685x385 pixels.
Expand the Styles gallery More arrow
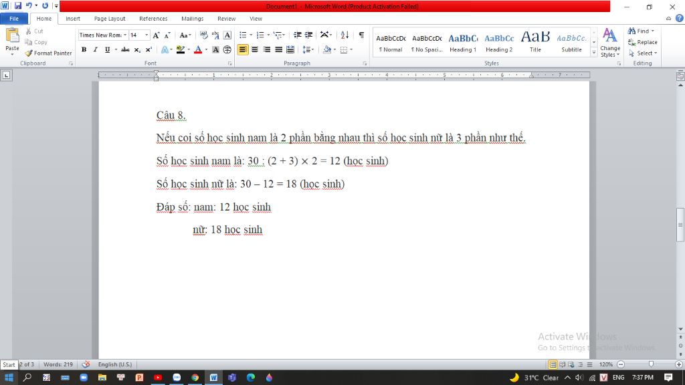594,52
